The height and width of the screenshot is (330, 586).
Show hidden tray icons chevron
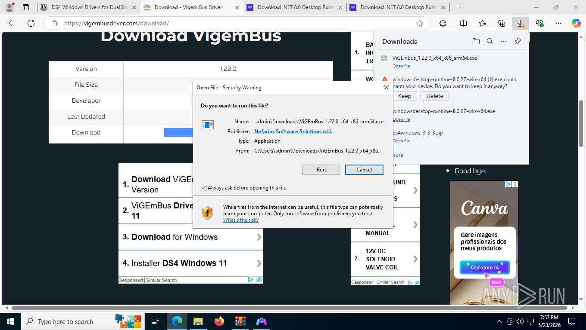(x=499, y=321)
